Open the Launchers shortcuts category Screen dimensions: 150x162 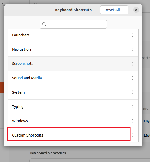[73, 35]
